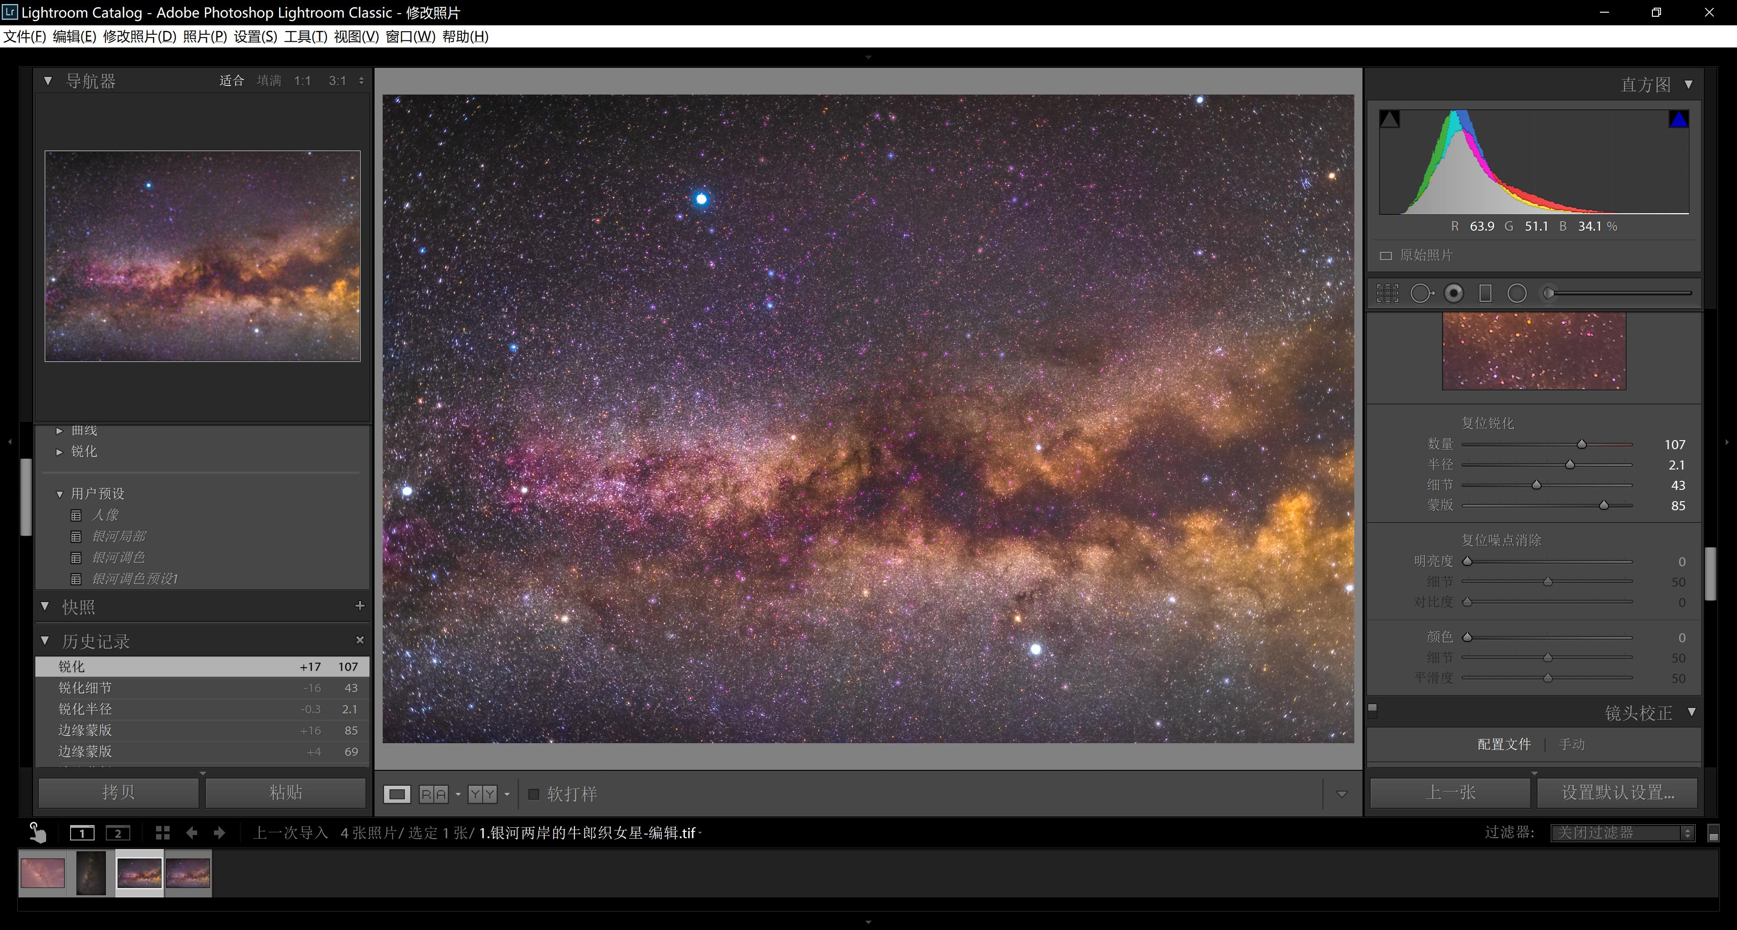Activate the Red Eye Correction tool
The width and height of the screenshot is (1737, 930).
(1454, 294)
